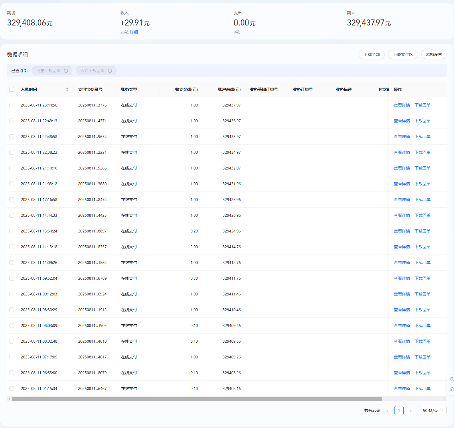
Task: Open the help question-mark icon at right edge
Action: (452, 379)
